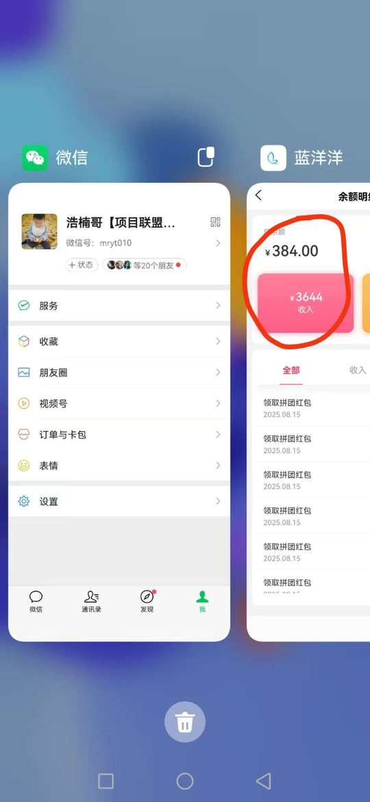Viewport: 370px width, 802px height.
Task: Open split-screen icon beside the WeChat title
Action: tap(206, 157)
